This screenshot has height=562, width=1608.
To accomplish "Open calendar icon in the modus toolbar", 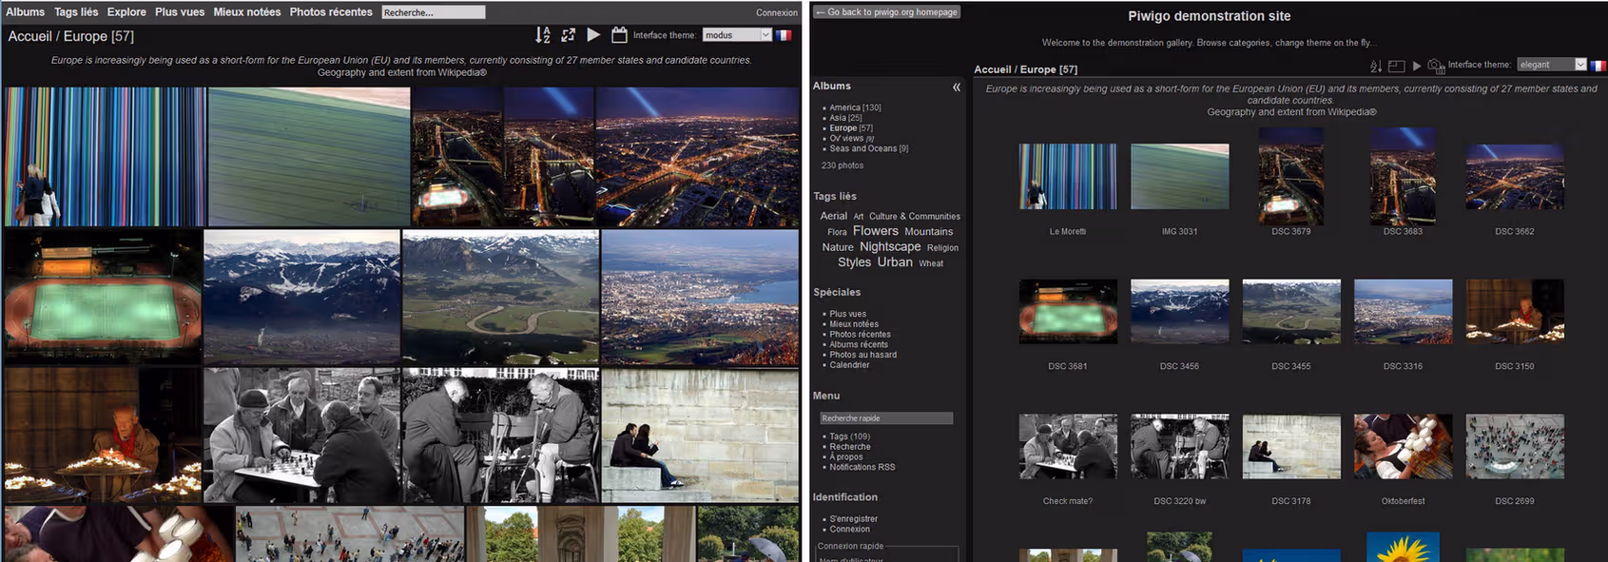I will pos(619,35).
